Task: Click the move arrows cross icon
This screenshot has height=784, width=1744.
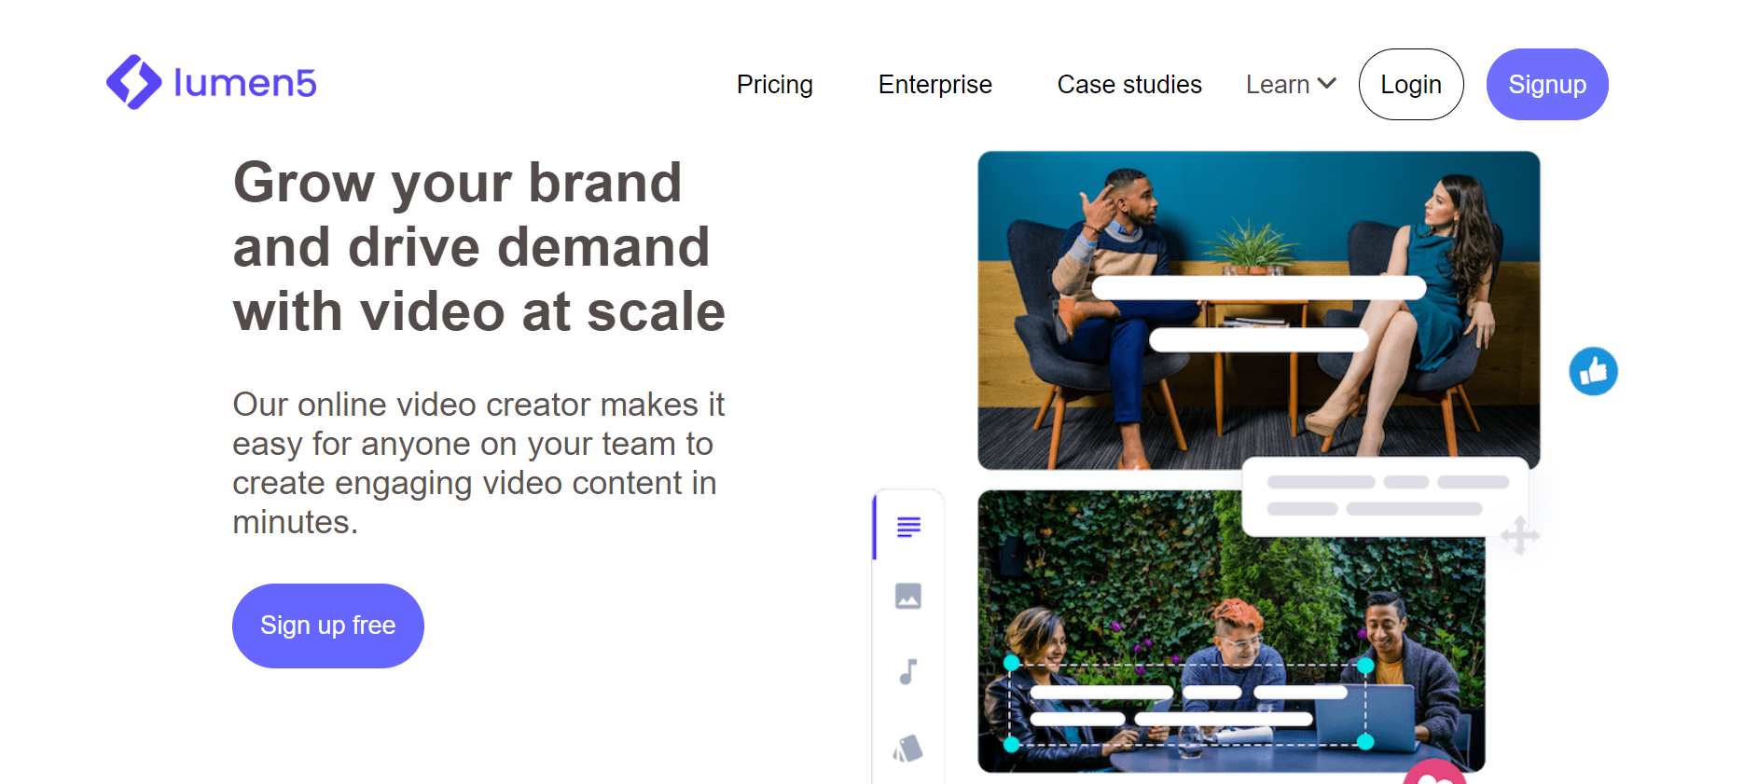Action: pos(1520,535)
